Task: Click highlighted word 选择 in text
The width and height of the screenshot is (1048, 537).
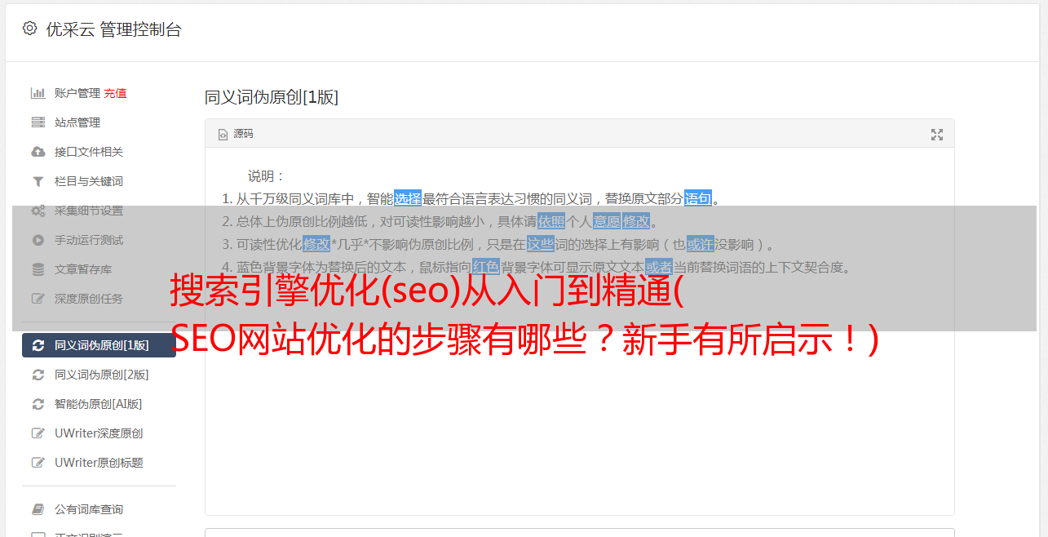Action: tap(408, 198)
